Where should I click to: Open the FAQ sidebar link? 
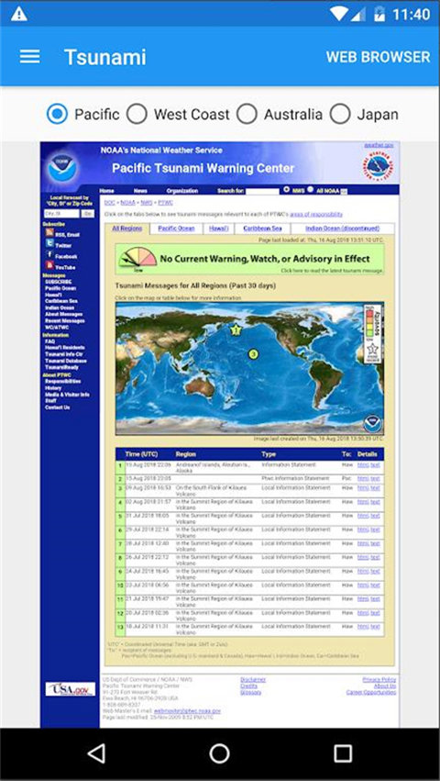point(49,341)
